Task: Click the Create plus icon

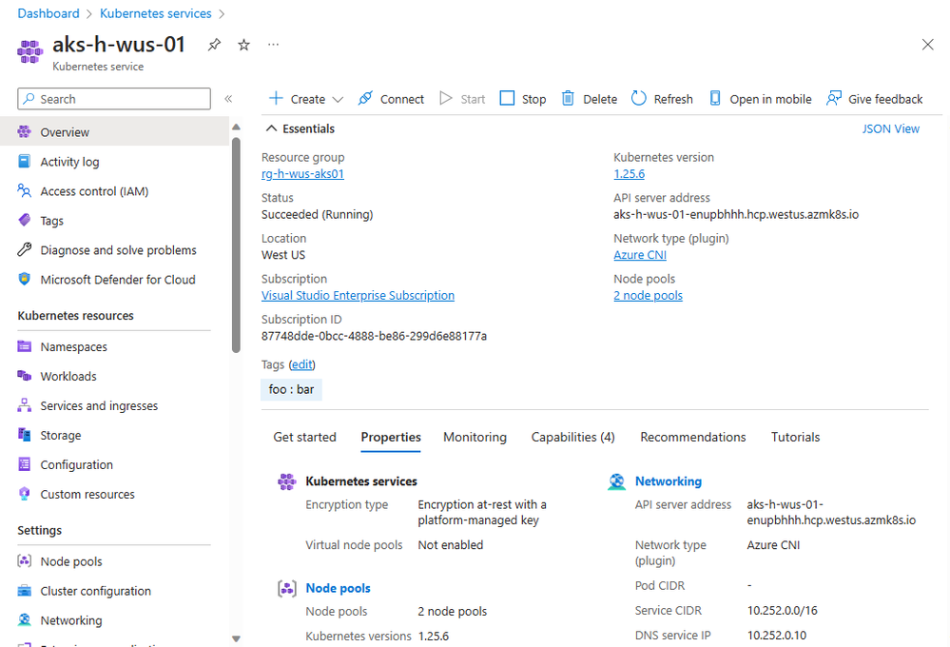Action: (x=276, y=98)
